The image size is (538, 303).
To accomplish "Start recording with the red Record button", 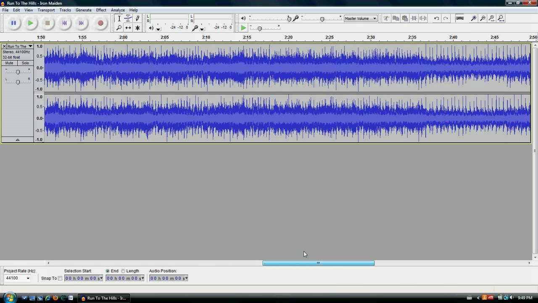I will 100,23.
